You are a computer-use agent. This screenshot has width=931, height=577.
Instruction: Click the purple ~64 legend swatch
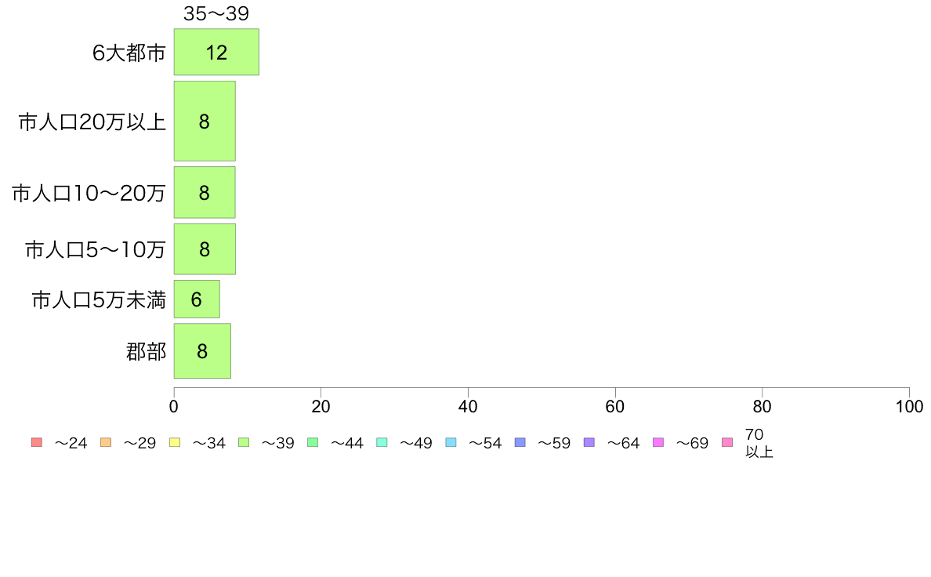tap(589, 442)
